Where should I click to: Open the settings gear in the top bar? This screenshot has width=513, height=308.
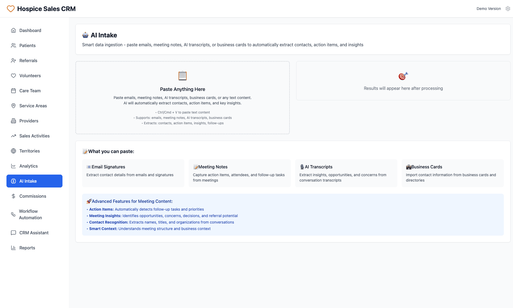(x=508, y=9)
